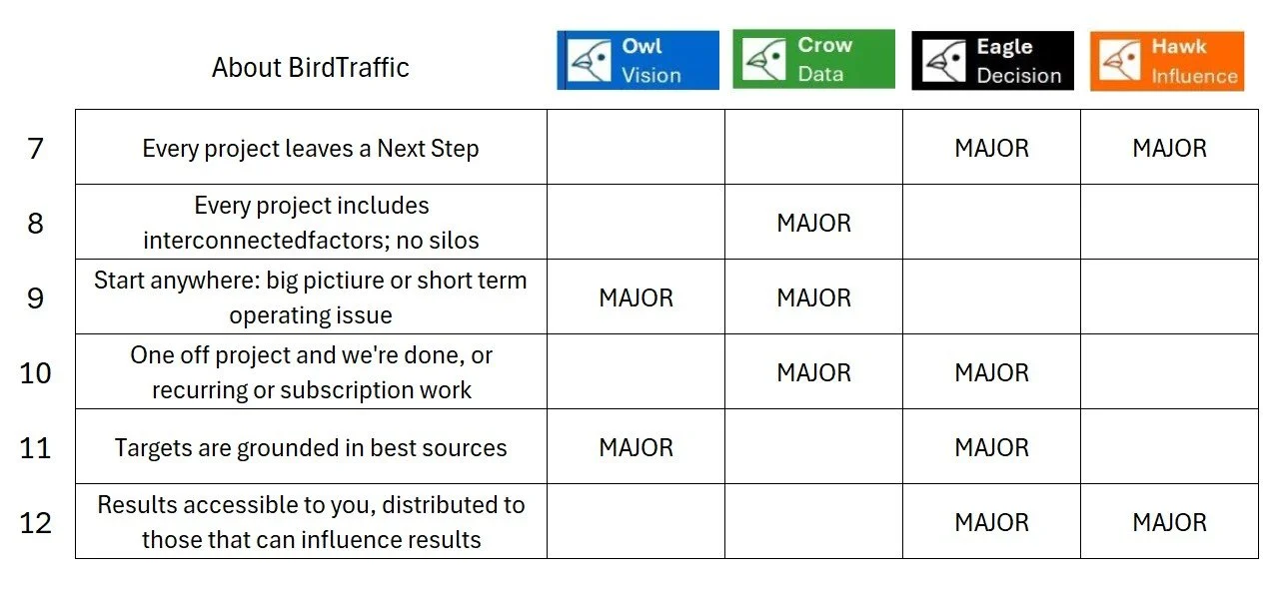1276x591 pixels.
Task: Select 'One off project' description in row 10
Action: tap(311, 372)
